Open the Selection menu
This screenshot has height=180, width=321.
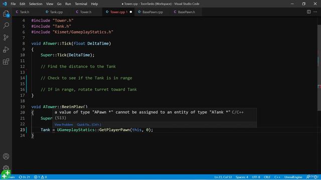coord(36,4)
